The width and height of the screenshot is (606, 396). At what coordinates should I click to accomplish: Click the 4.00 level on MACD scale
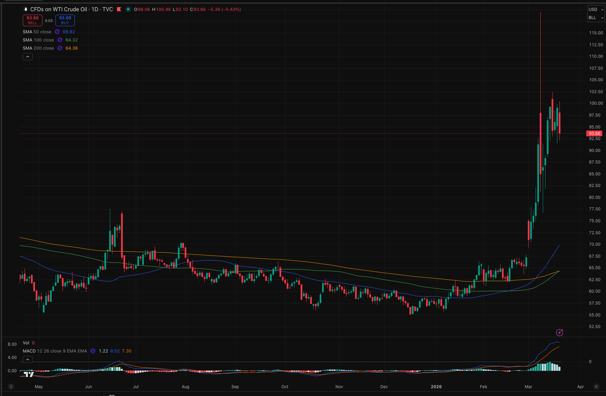[11, 358]
